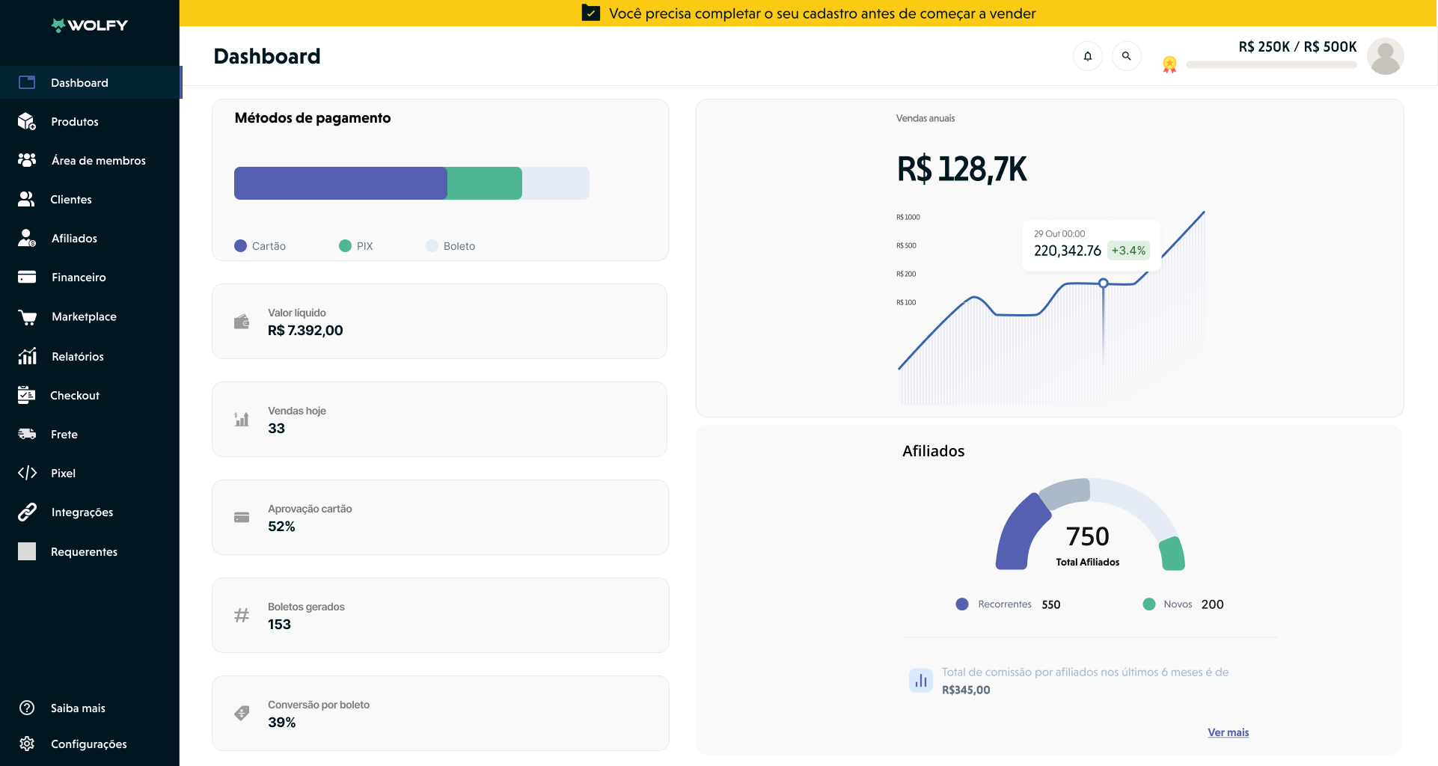Viewport: 1438px width, 766px height.
Task: Click the Ver mais link
Action: pyautogui.click(x=1228, y=732)
